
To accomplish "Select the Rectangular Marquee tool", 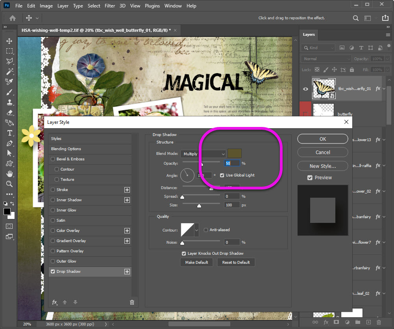I will point(9,51).
